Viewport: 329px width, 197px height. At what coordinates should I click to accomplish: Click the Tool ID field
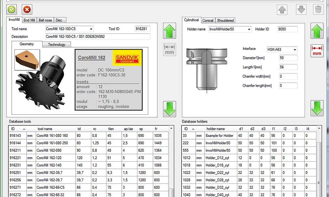[142, 29]
